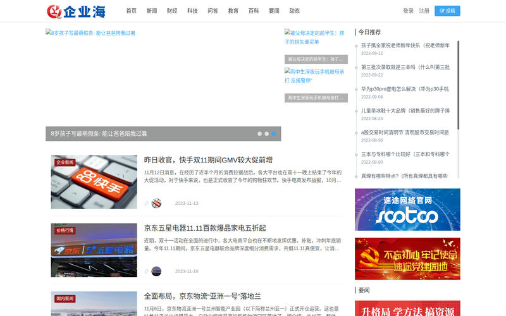Click the tag icon on the 京东五星电器 article
Image resolution: width=506 pixels, height=316 pixels.
pyautogui.click(x=146, y=271)
